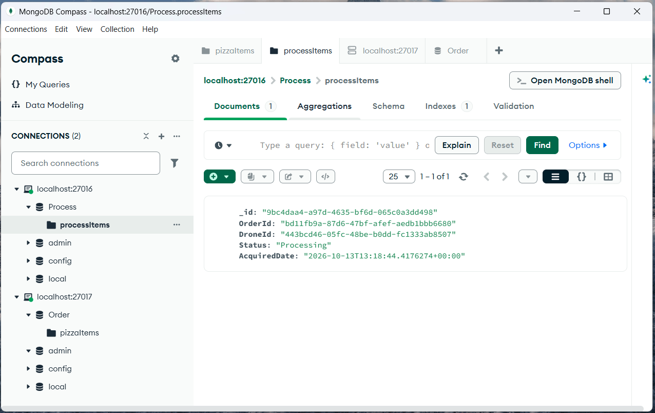The image size is (655, 413).
Task: Switch to the localhost:27017 tab
Action: tap(382, 50)
